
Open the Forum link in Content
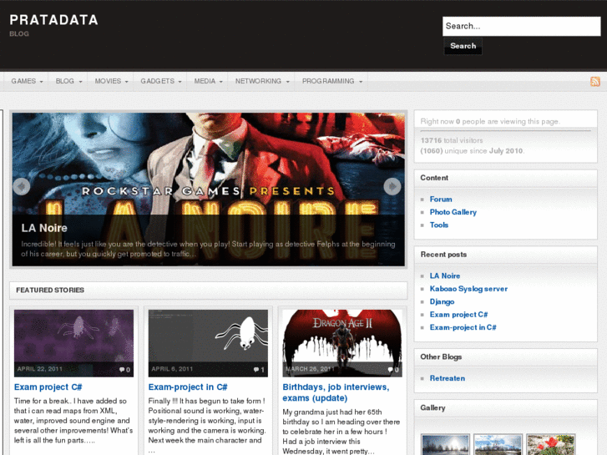pyautogui.click(x=441, y=200)
